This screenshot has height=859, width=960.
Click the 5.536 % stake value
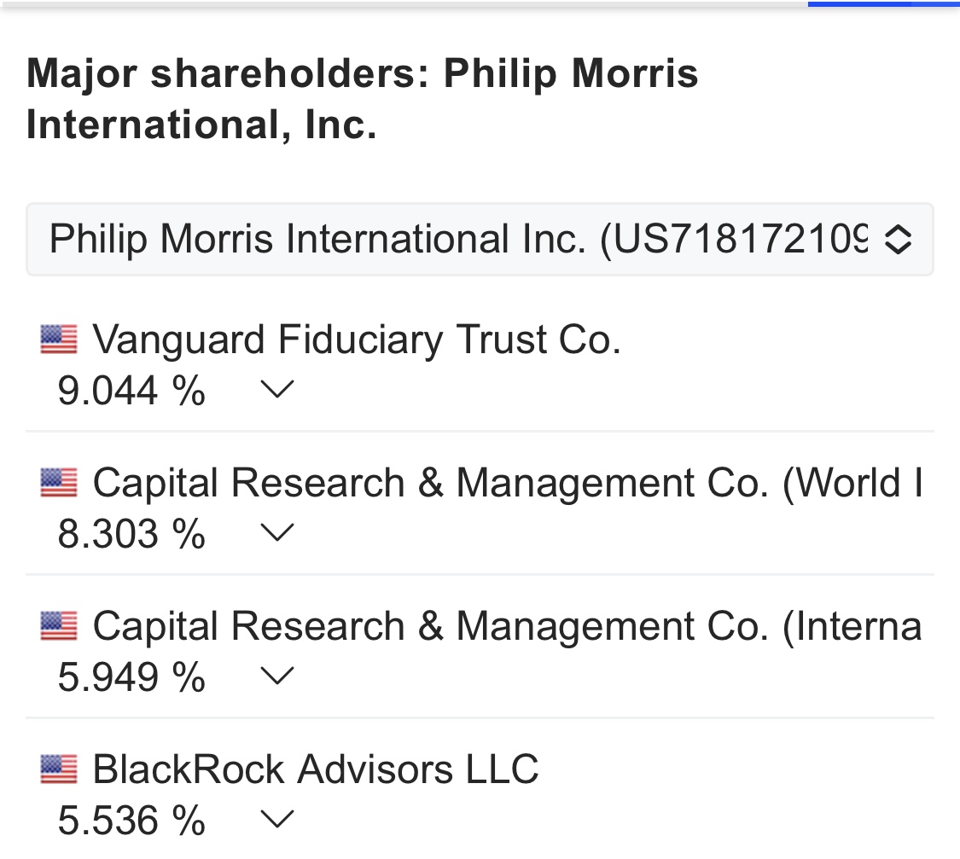[131, 821]
